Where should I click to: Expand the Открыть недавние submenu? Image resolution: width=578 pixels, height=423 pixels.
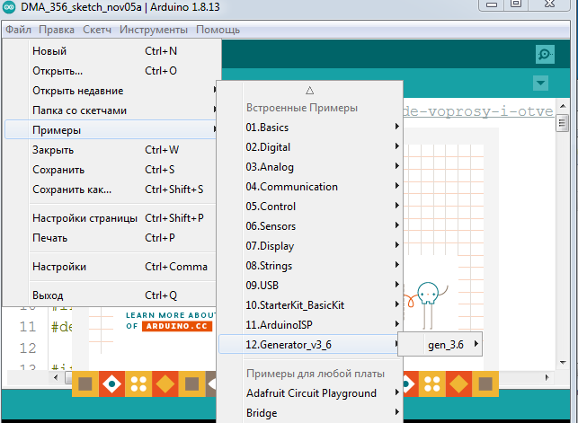click(78, 91)
